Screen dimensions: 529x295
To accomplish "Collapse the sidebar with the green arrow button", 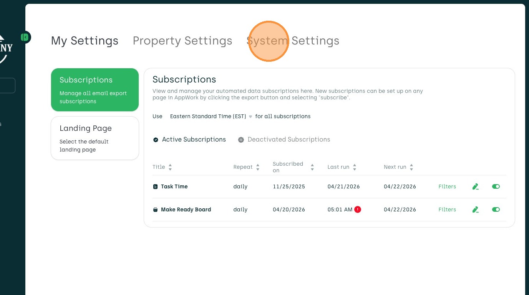I will point(25,37).
